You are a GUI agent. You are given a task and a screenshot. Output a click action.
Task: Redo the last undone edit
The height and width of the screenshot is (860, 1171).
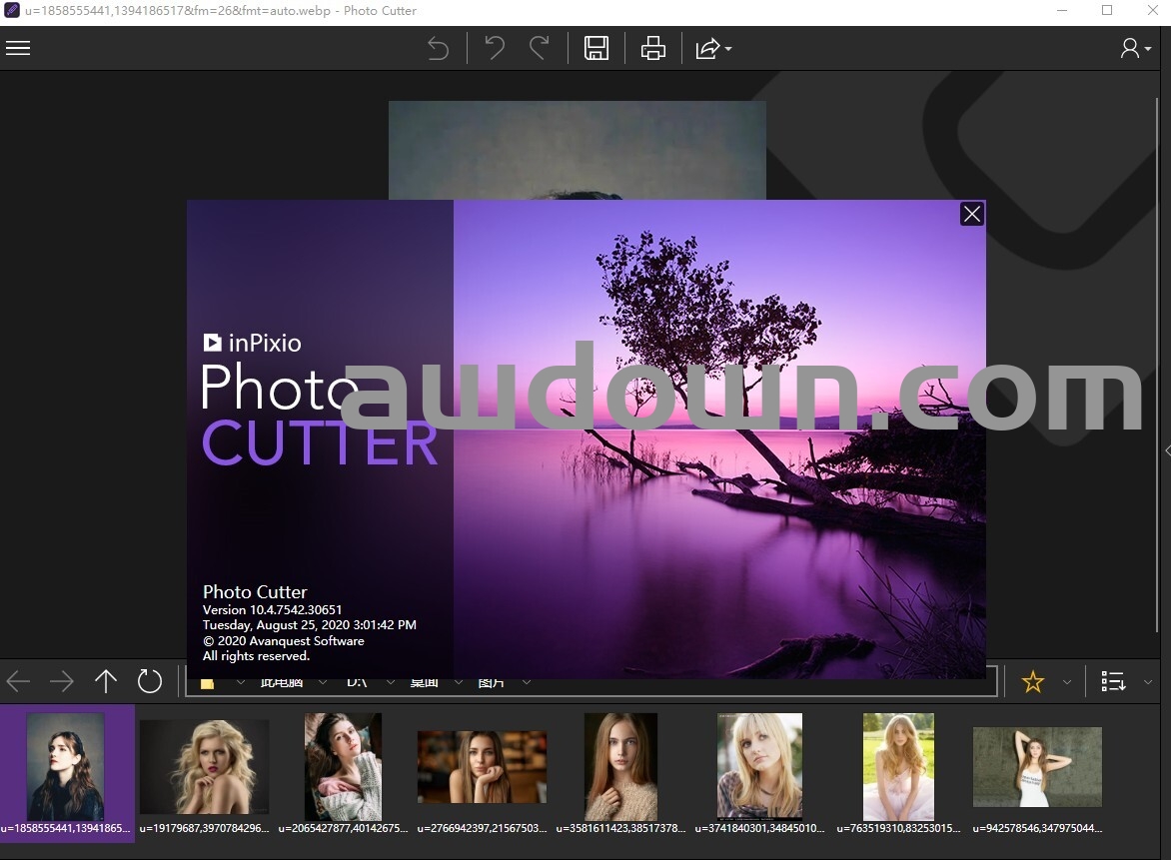coord(540,48)
